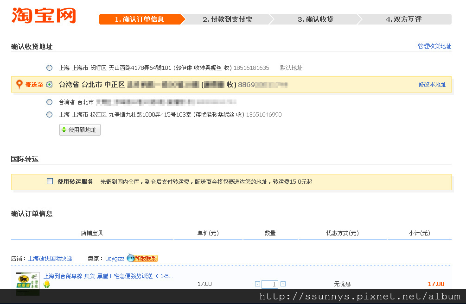The height and width of the screenshot is (304, 466).
Task: Open seller lucygzzz profile link
Action: 114,259
